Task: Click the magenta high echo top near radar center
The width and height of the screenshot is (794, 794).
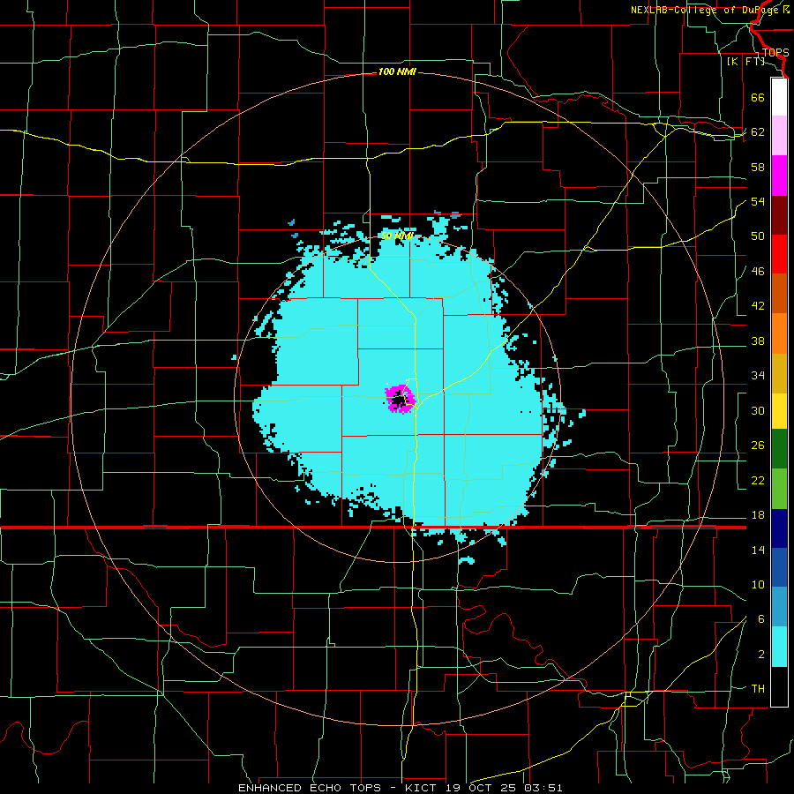Action: pyautogui.click(x=400, y=399)
